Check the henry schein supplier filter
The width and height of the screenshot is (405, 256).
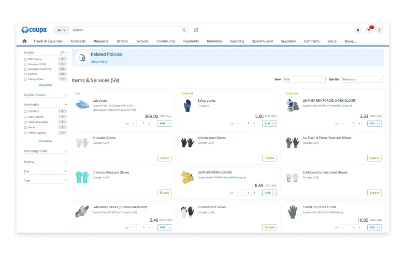pyautogui.click(x=25, y=80)
